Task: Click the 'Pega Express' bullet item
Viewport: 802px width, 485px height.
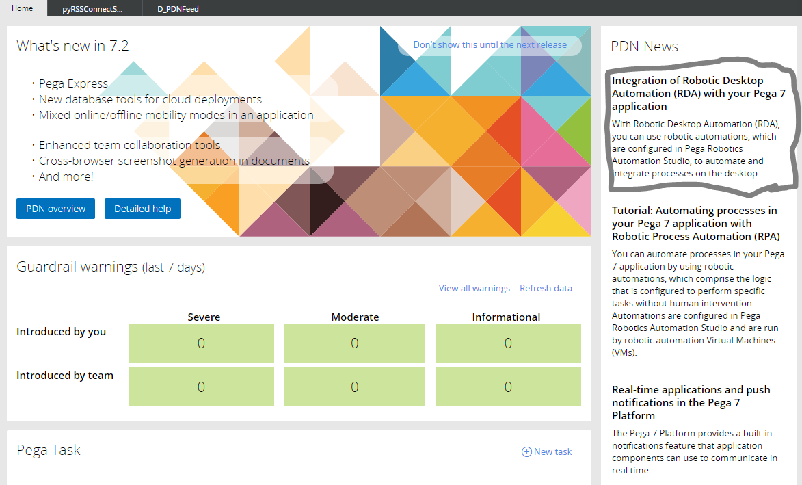Action: point(73,83)
